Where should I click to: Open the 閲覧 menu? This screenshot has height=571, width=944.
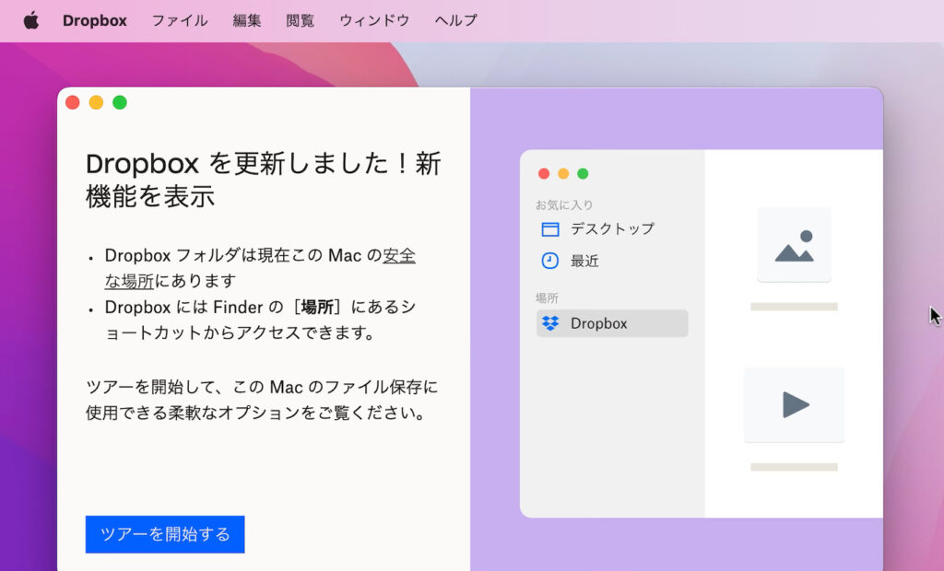[x=301, y=20]
